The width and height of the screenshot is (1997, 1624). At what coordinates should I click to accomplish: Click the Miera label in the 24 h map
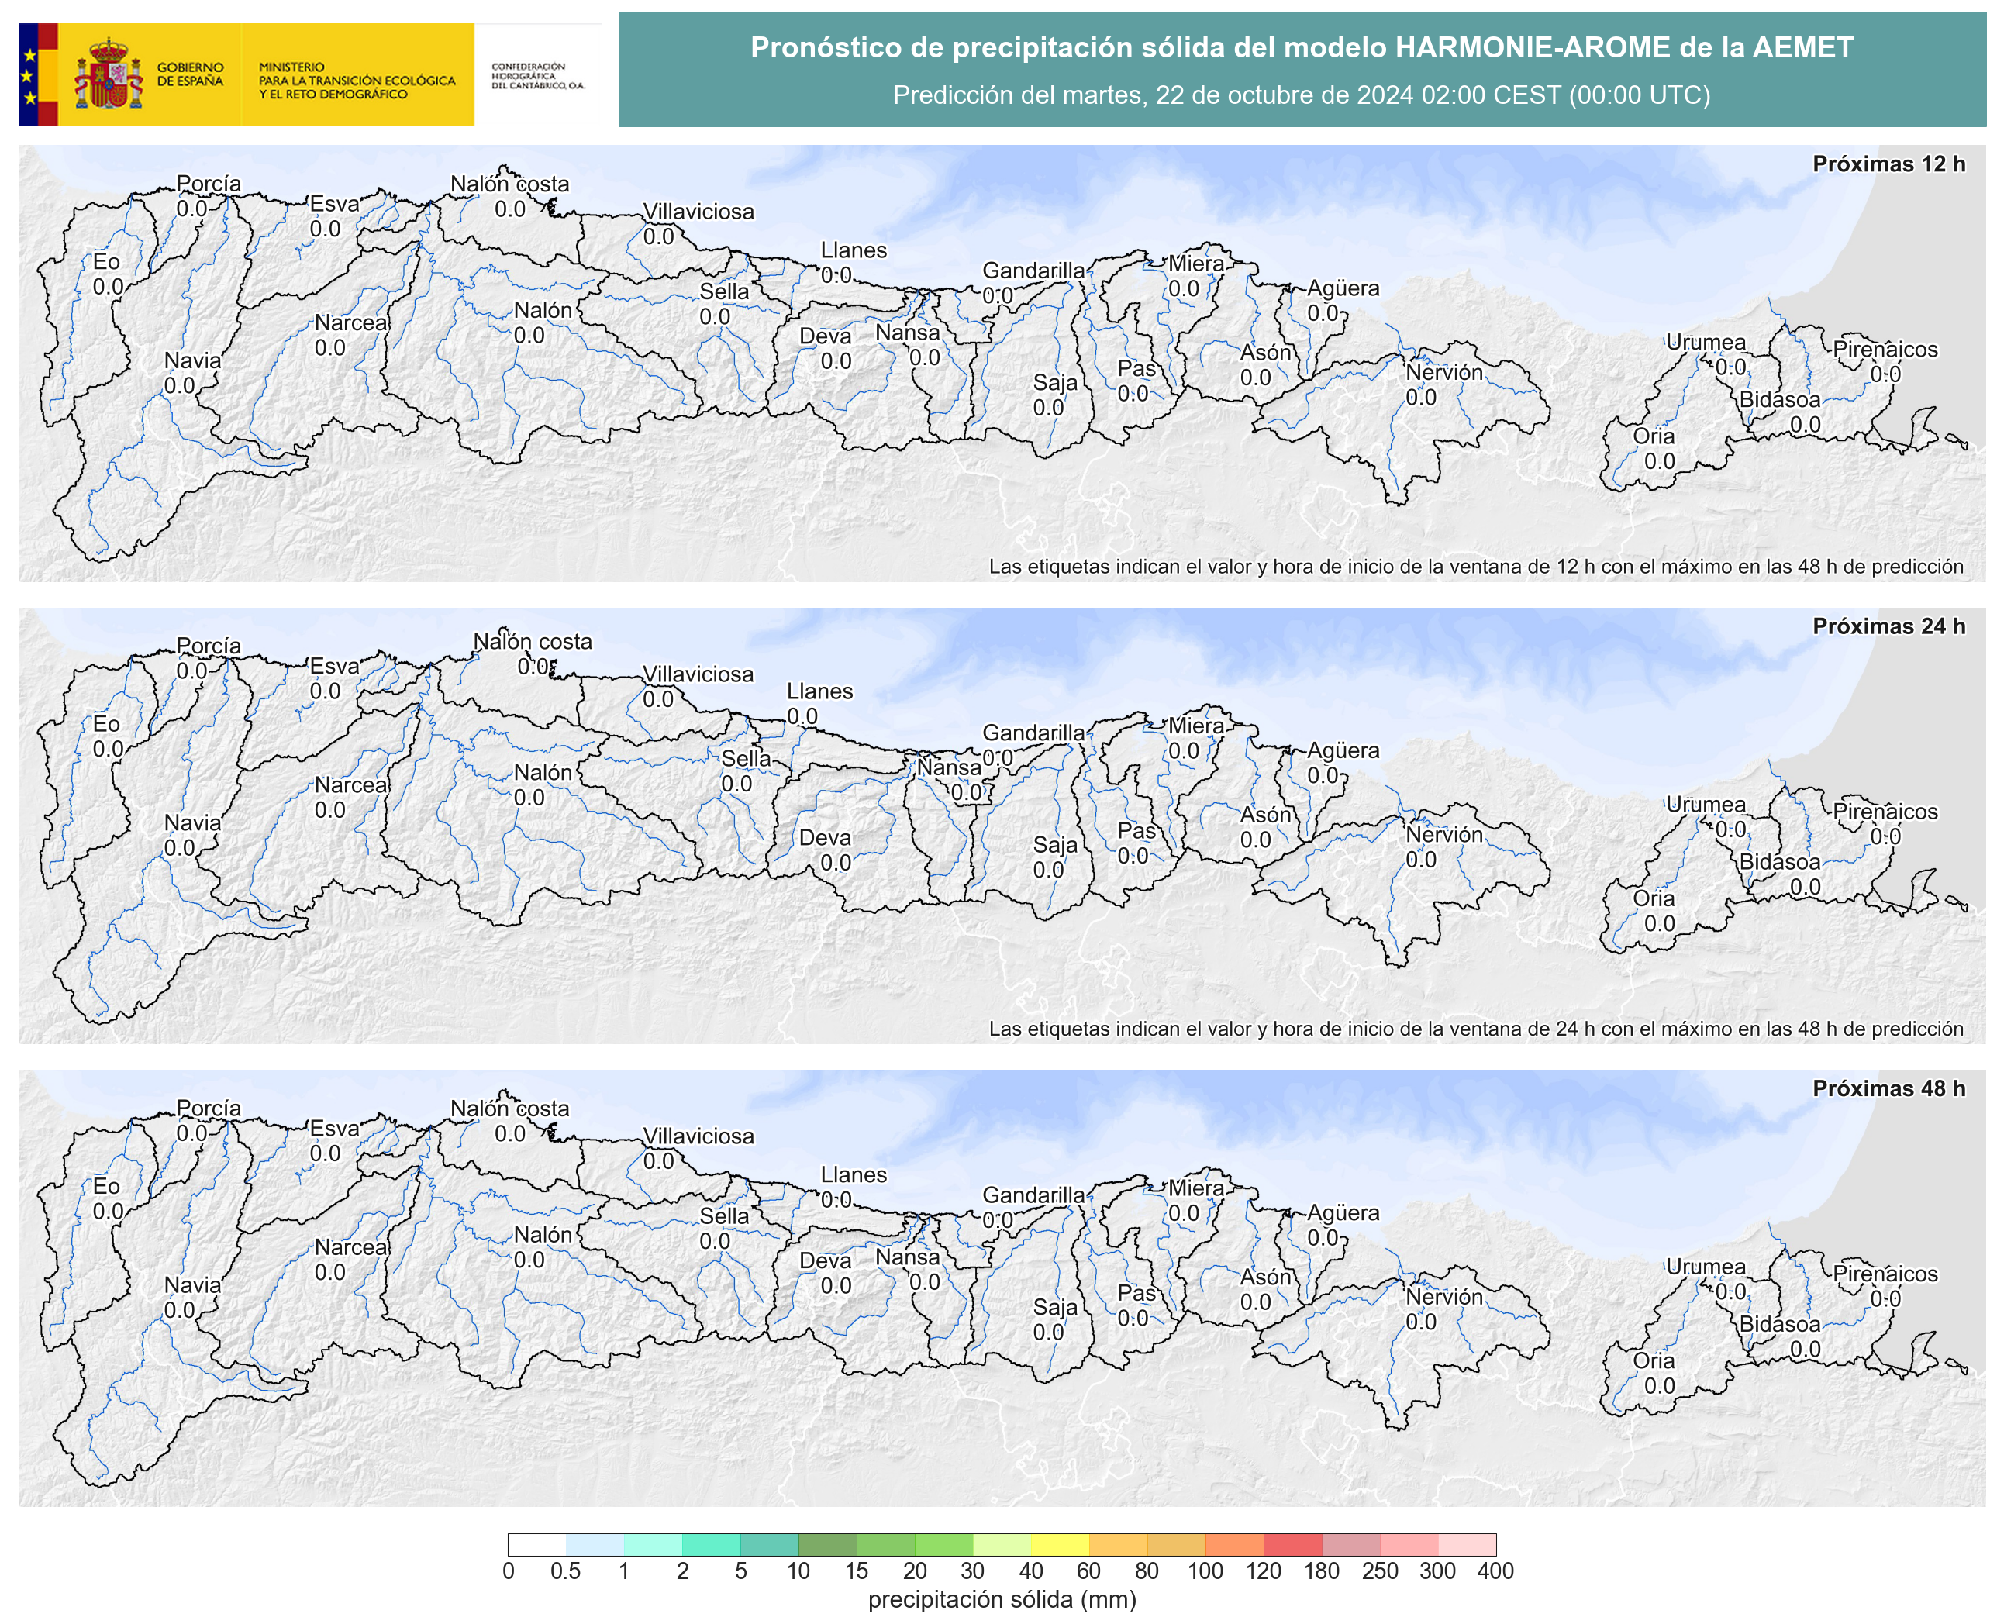[1196, 726]
